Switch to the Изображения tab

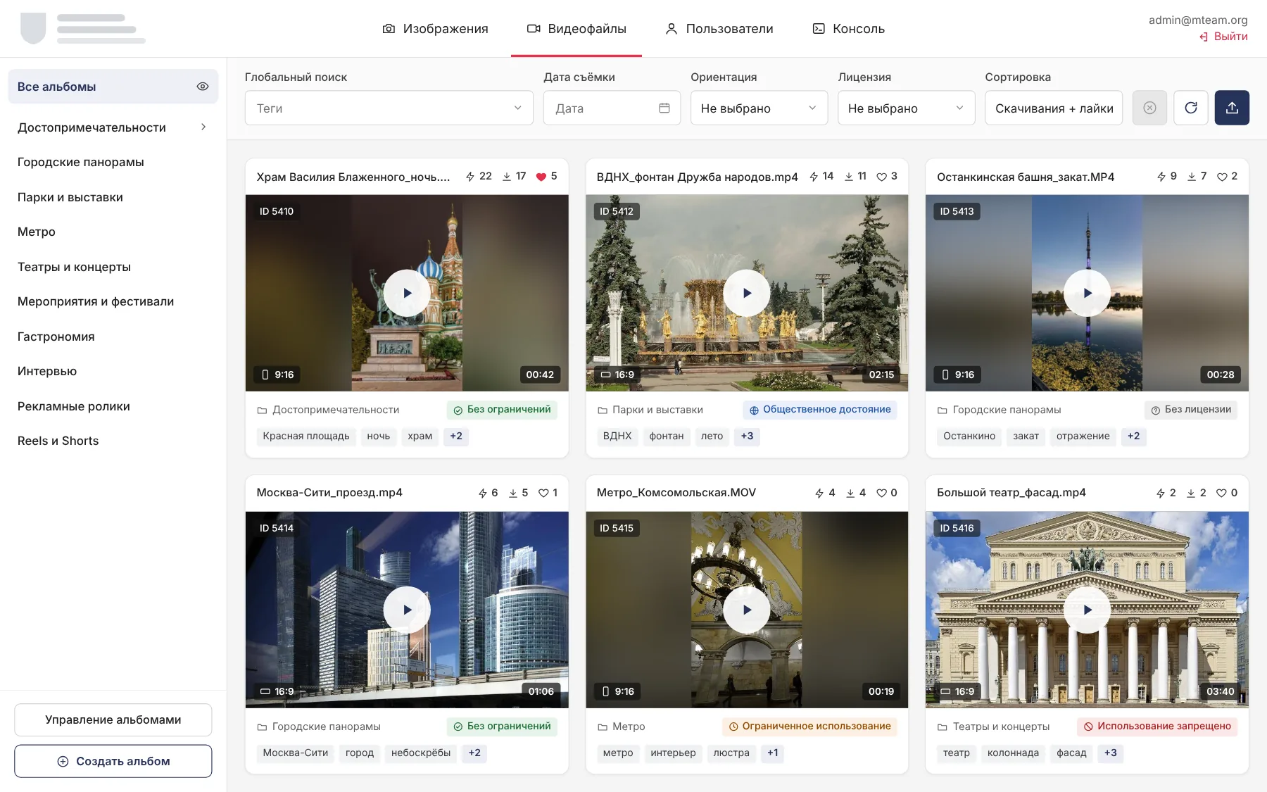coord(435,29)
